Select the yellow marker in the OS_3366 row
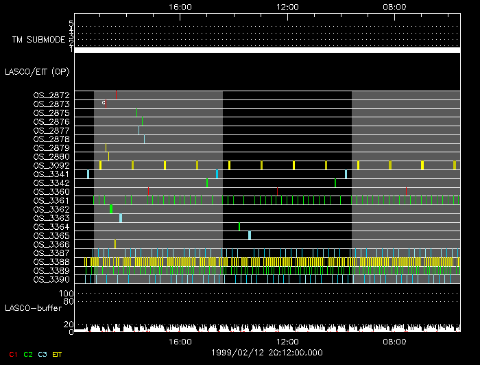Image resolution: width=480 pixels, height=365 pixels. pos(115,244)
